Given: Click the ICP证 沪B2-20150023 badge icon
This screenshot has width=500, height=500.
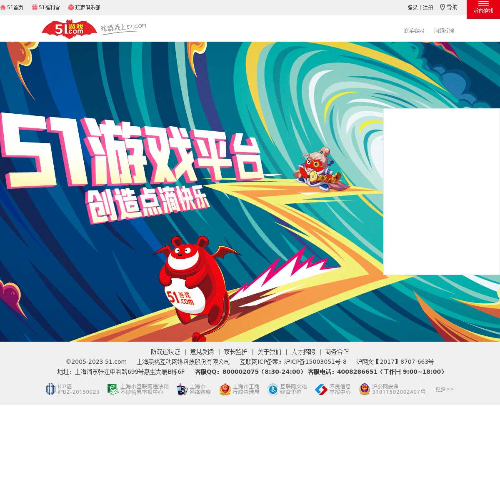Looking at the screenshot, I should point(50,389).
